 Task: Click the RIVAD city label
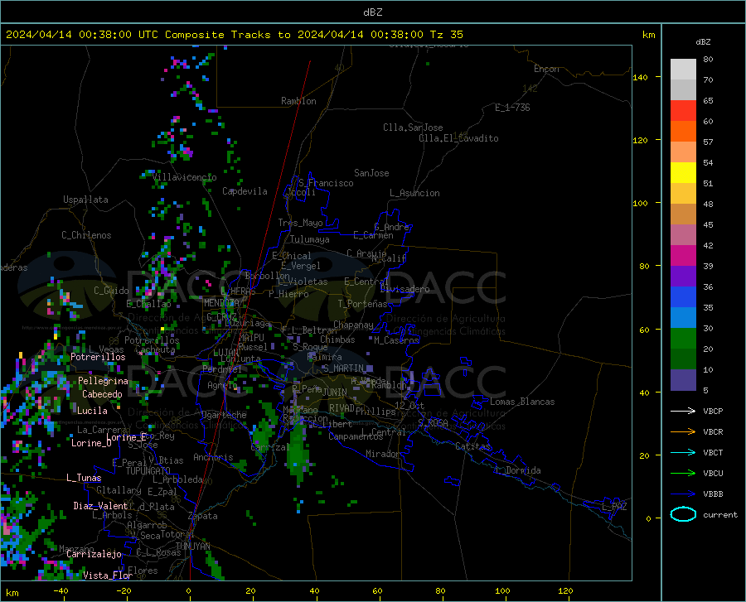point(342,408)
